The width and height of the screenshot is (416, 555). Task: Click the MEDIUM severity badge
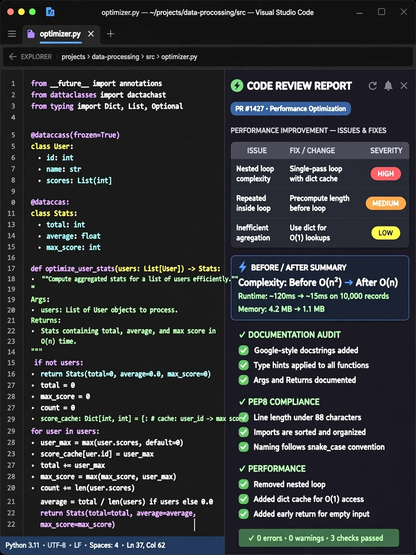pyautogui.click(x=385, y=203)
